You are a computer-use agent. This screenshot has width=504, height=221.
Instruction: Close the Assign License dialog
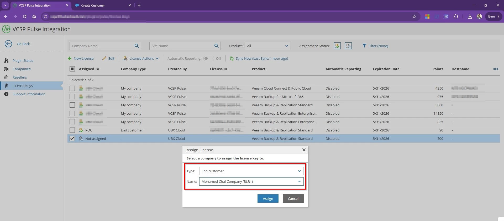click(x=304, y=150)
